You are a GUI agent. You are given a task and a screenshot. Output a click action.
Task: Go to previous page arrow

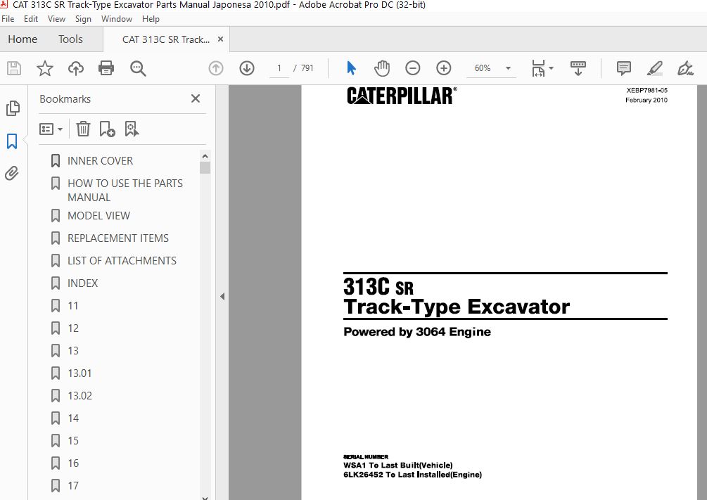click(216, 68)
